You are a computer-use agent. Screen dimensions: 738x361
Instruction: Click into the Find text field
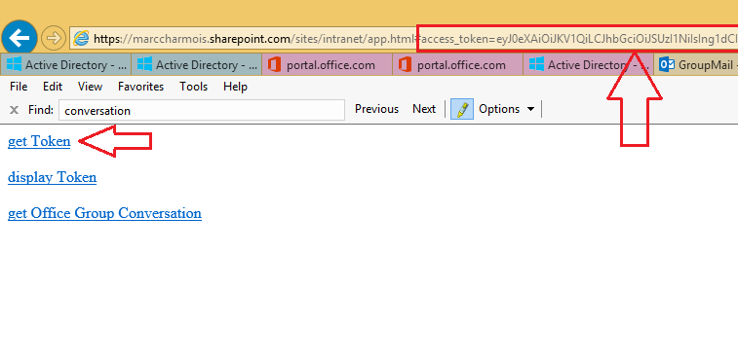click(x=202, y=110)
